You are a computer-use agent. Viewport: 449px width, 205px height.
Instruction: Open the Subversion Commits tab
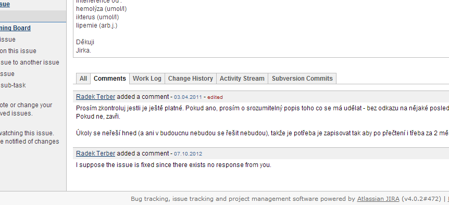click(x=302, y=79)
